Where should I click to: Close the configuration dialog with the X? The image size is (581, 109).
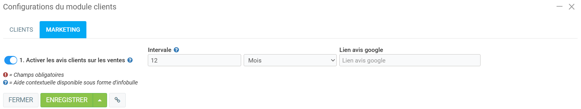coord(572,7)
